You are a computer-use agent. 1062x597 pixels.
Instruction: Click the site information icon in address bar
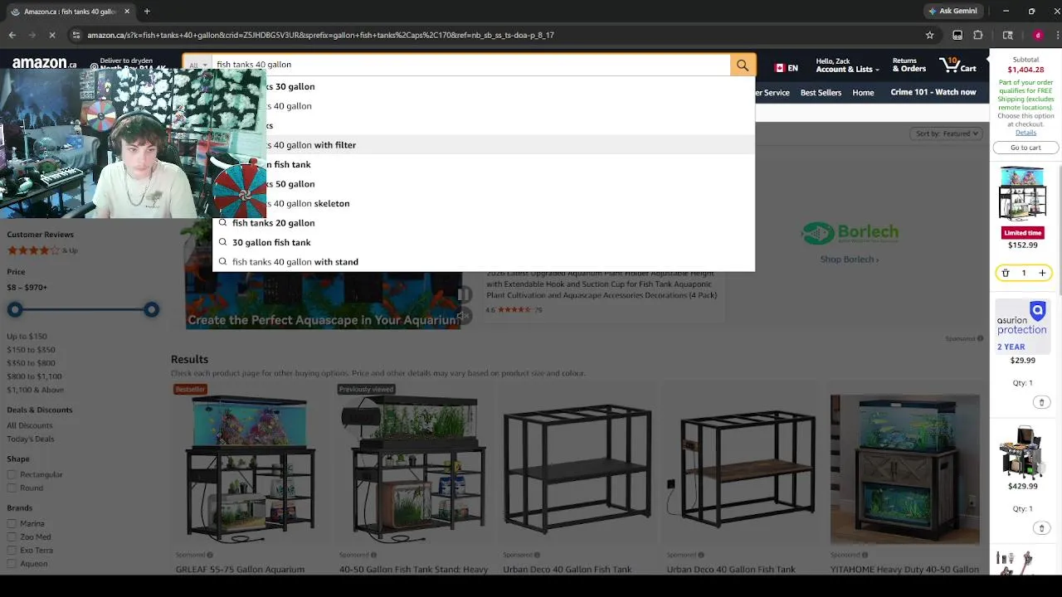click(76, 35)
